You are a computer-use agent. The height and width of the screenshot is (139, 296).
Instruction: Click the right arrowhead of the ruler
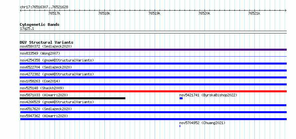pyautogui.click(x=286, y=10)
